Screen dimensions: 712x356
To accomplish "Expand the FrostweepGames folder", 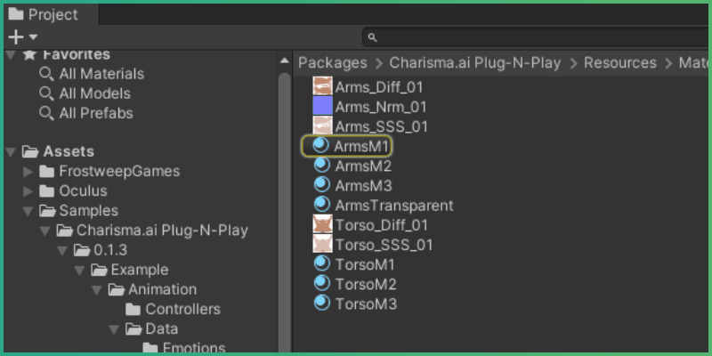I will tap(28, 171).
